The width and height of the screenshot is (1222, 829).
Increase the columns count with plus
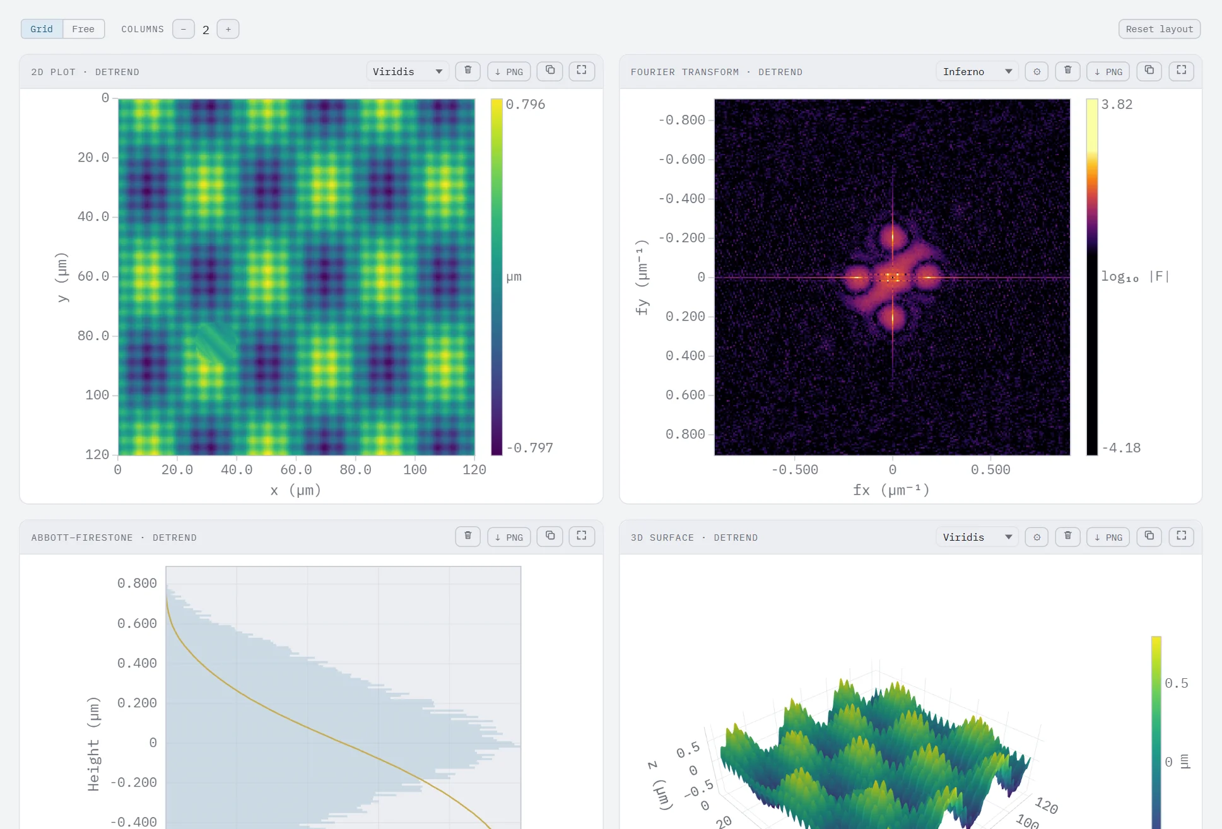pos(228,29)
